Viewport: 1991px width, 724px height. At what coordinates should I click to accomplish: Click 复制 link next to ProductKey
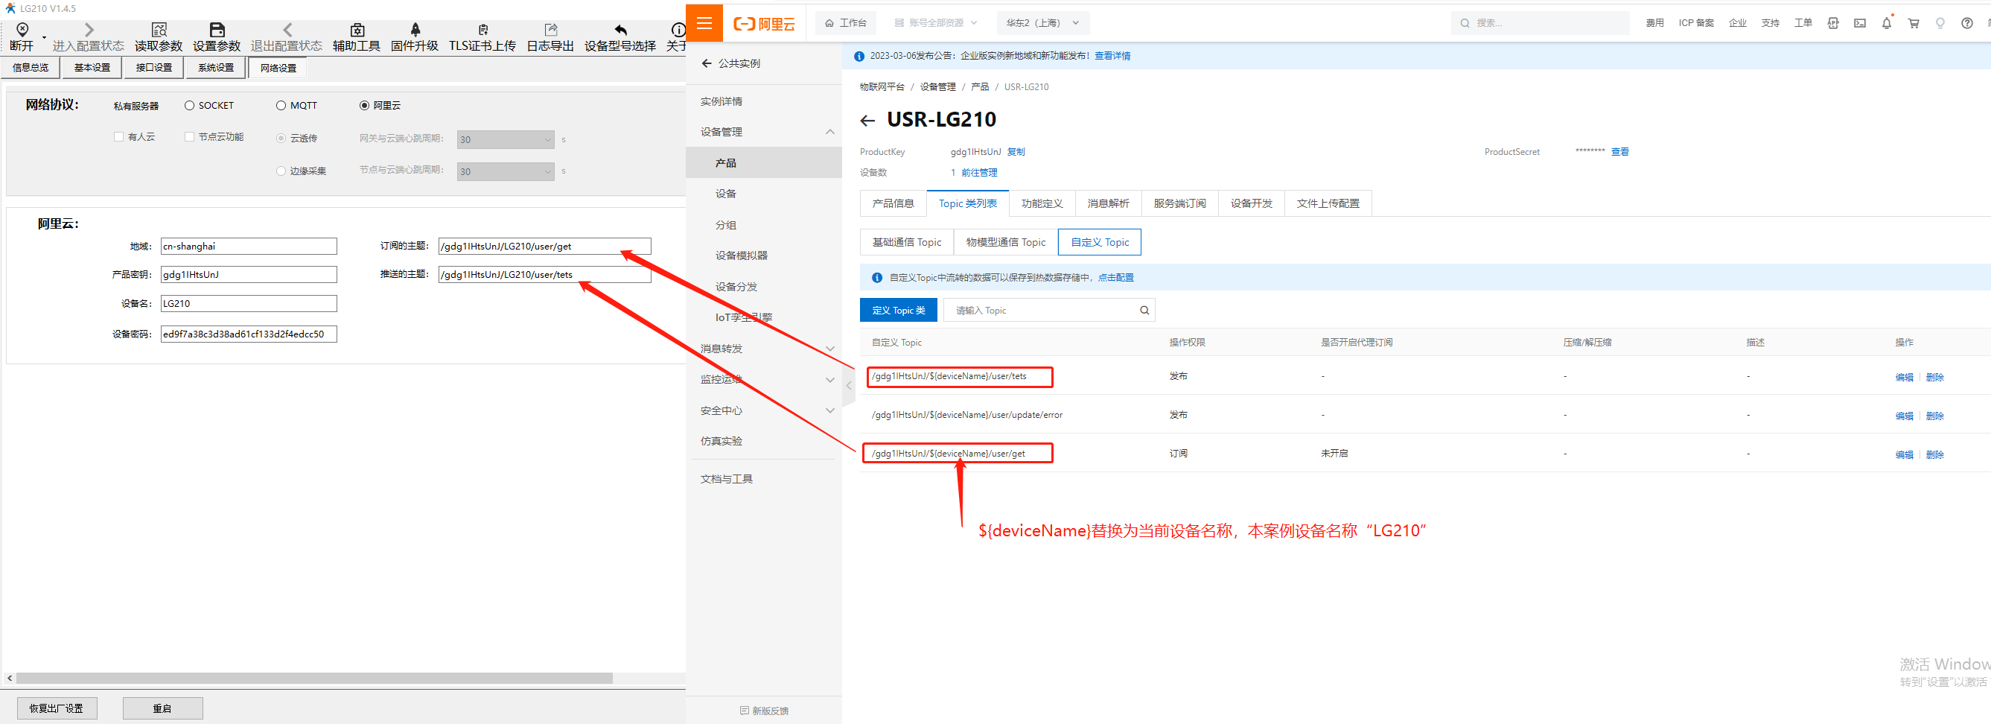[x=1016, y=153]
